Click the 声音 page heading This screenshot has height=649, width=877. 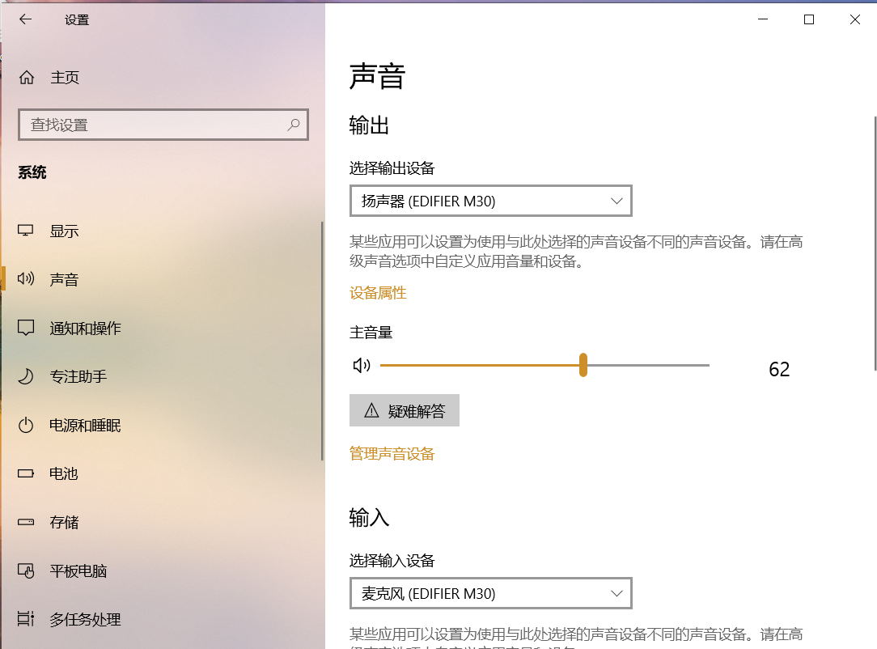(377, 76)
